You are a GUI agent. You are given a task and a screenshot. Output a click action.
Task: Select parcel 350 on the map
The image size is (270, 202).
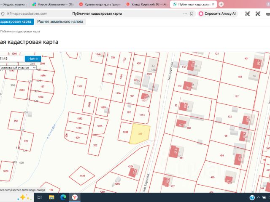pos(16,121)
